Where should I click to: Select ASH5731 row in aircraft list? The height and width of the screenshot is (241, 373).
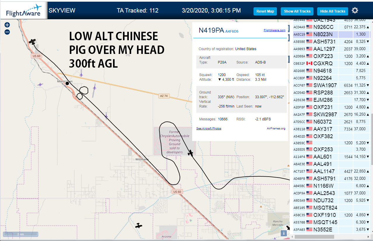click(x=332, y=42)
